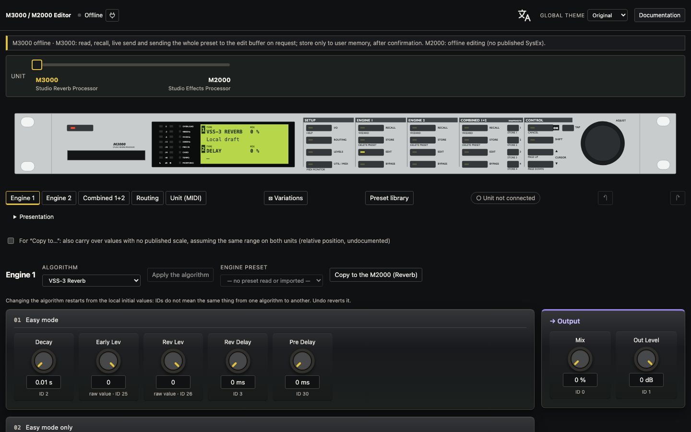Click the Control OK hardware key
The height and width of the screenshot is (432, 691).
click(541, 128)
